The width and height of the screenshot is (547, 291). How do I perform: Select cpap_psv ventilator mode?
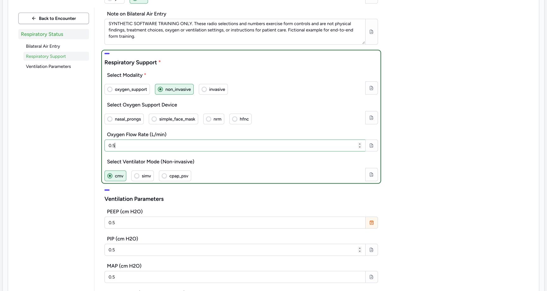[175, 176]
